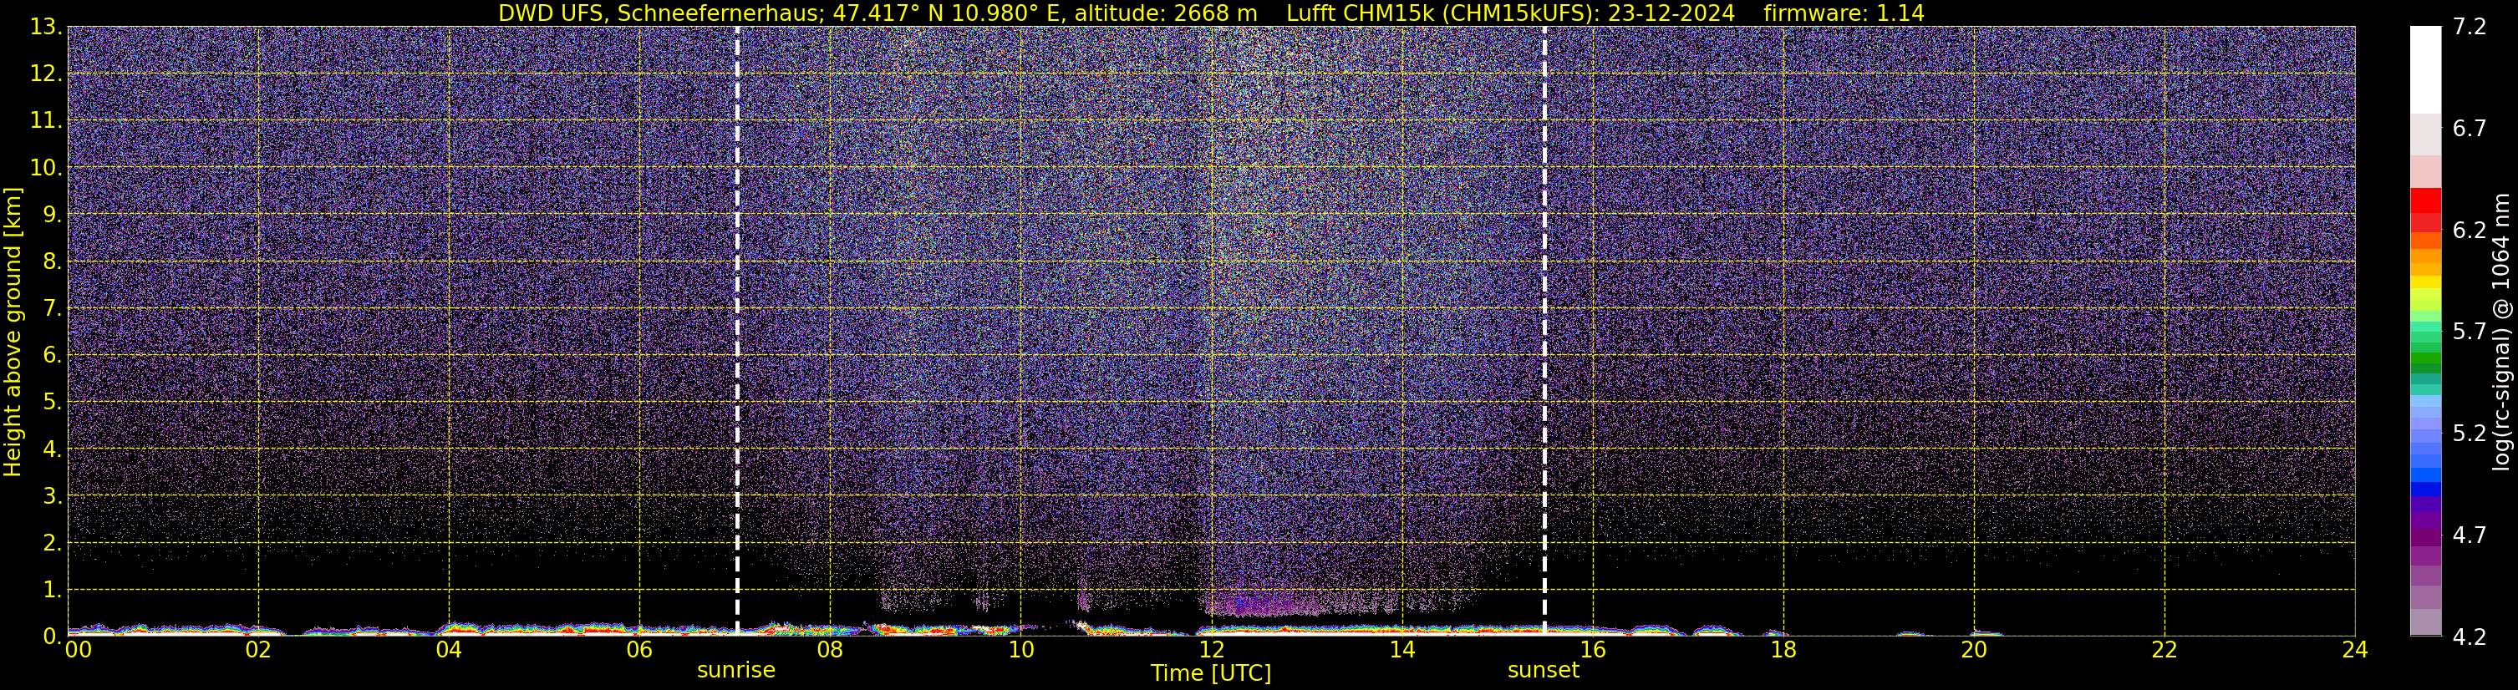Click the time axis tick '20'
2518x690 pixels.
pos(1974,651)
